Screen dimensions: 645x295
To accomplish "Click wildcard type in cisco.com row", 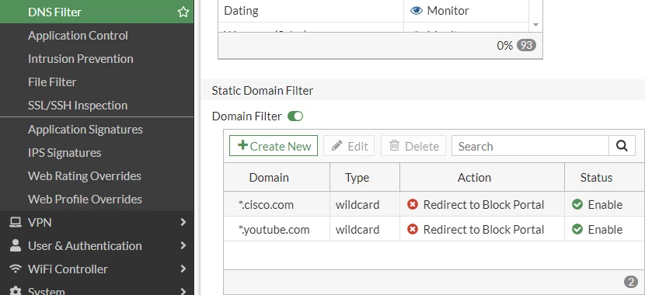I will click(357, 205).
